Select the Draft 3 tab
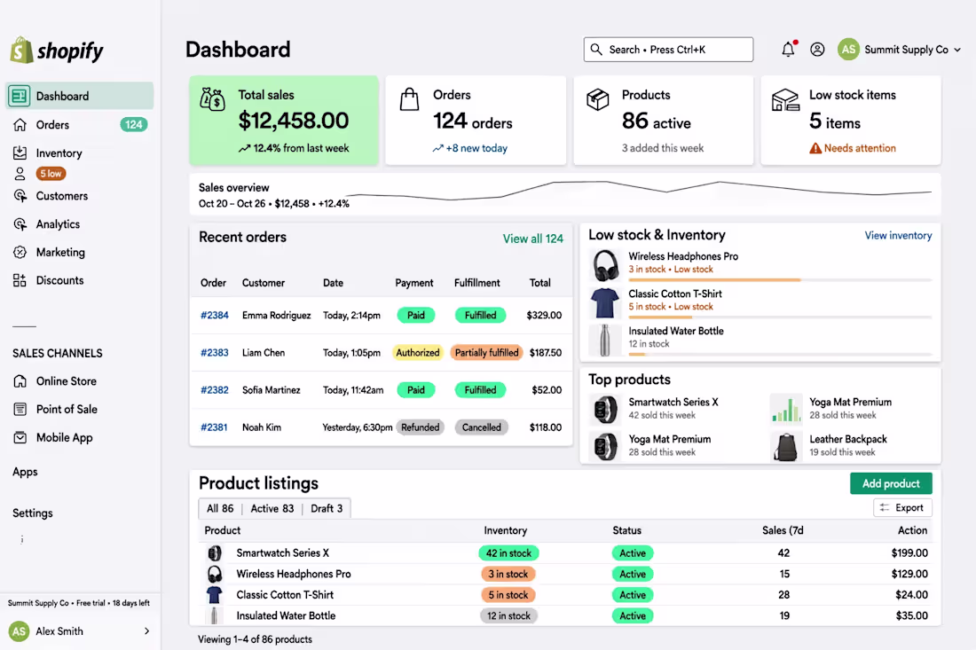The width and height of the screenshot is (976, 650). click(327, 508)
